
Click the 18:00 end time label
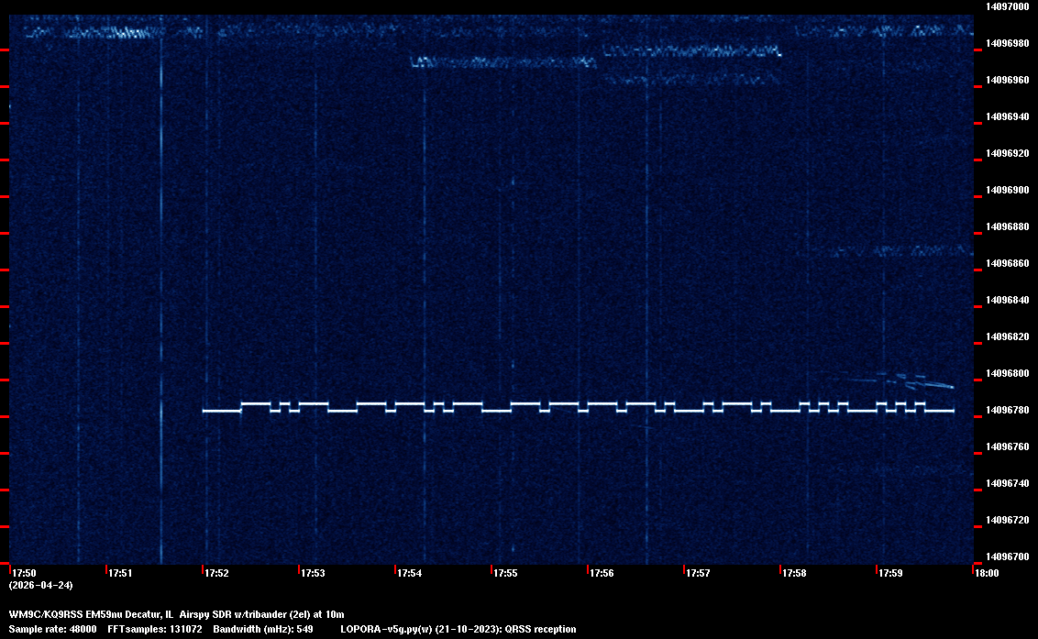tap(987, 573)
